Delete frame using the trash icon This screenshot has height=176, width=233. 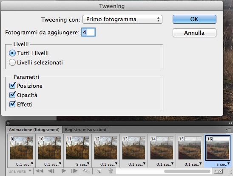click(x=111, y=171)
